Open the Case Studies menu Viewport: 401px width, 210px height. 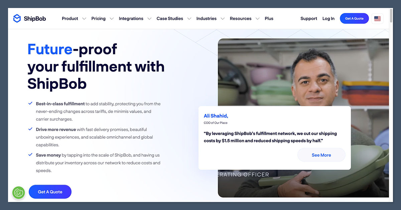point(170,19)
